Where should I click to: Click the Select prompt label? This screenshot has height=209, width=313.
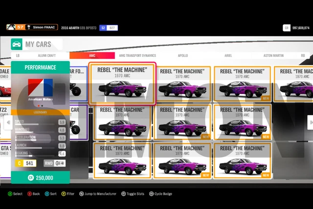coord(18,194)
